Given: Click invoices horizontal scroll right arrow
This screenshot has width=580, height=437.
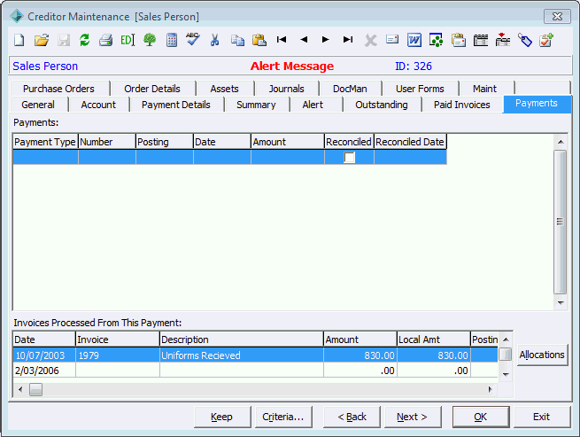Looking at the screenshot, I should coord(490,389).
